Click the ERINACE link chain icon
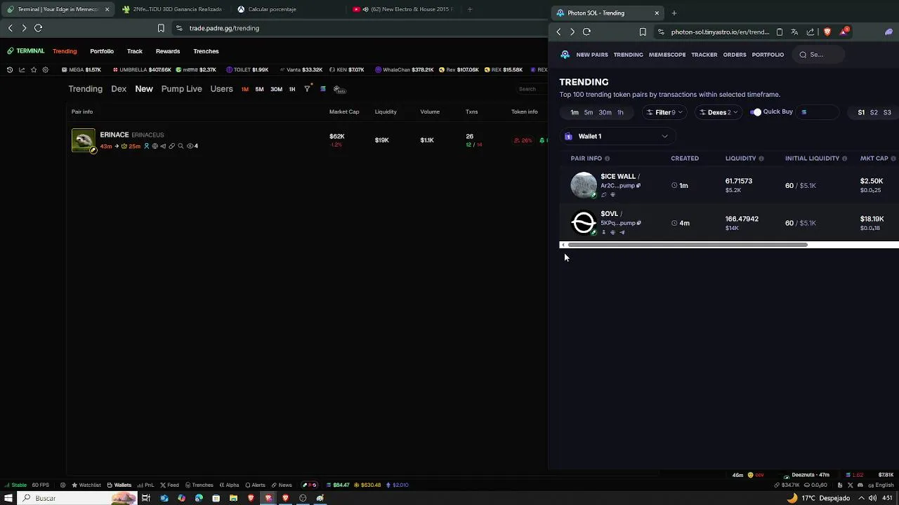Image resolution: width=899 pixels, height=505 pixels. (x=171, y=146)
